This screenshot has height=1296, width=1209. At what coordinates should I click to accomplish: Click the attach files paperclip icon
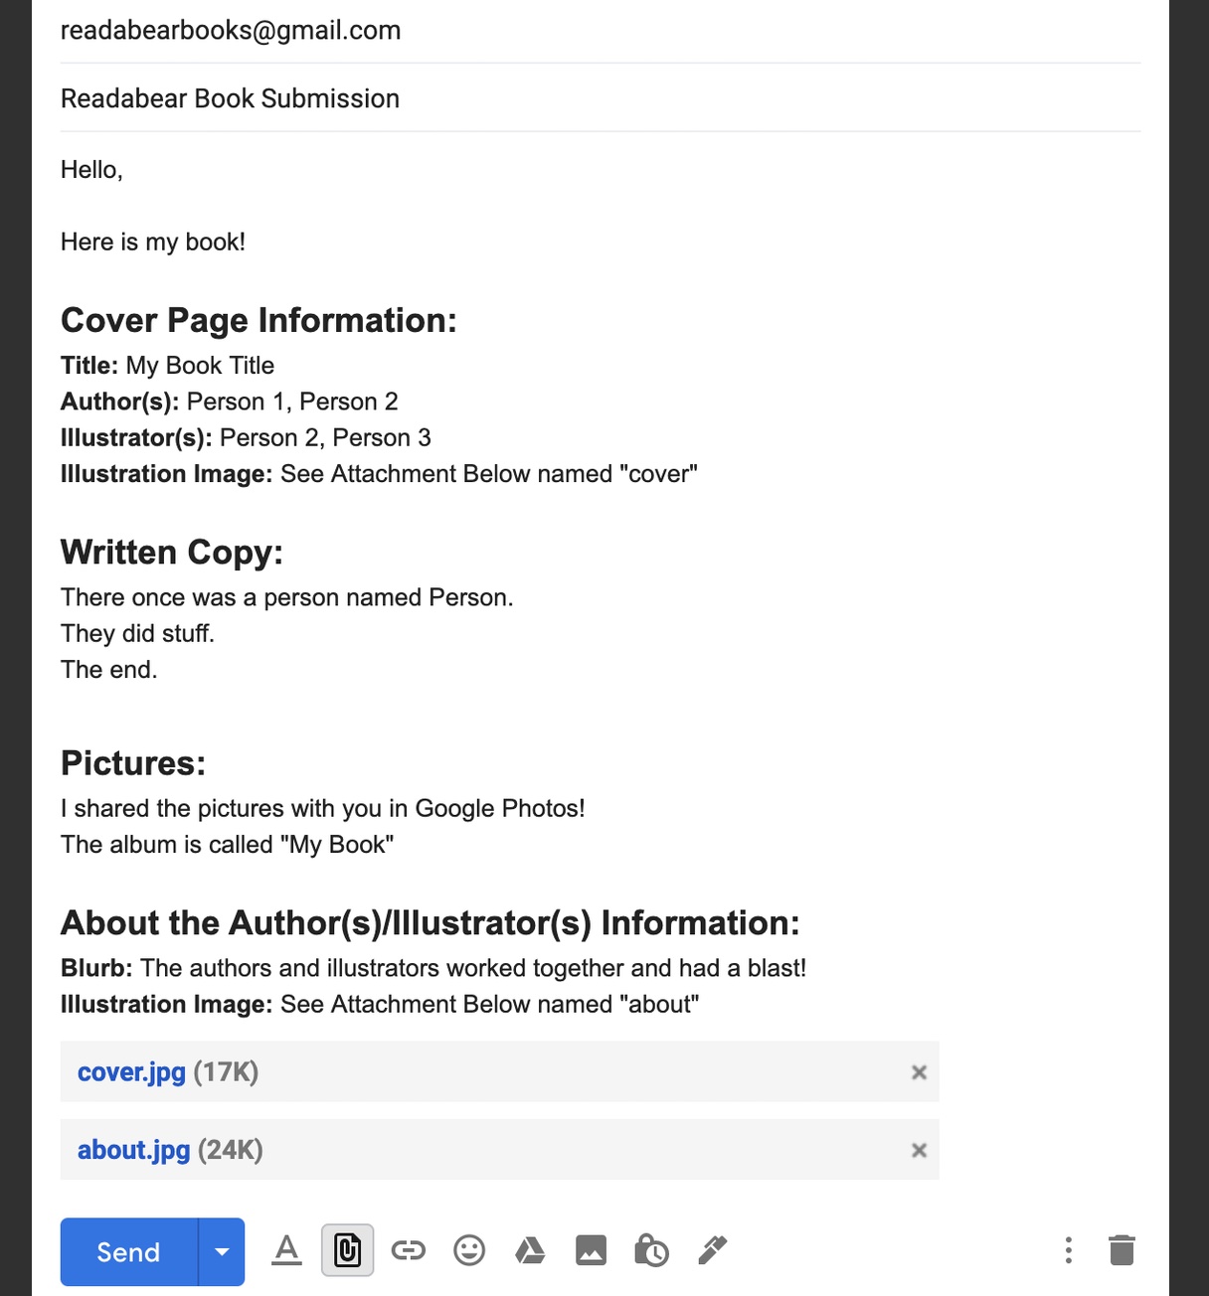click(347, 1250)
